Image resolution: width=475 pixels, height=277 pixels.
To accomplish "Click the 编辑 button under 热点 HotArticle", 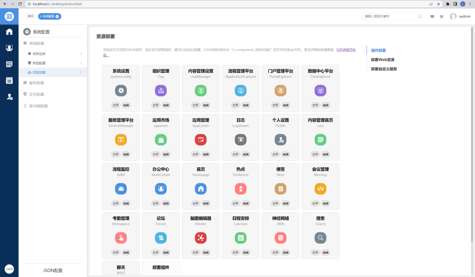I will (x=245, y=203).
